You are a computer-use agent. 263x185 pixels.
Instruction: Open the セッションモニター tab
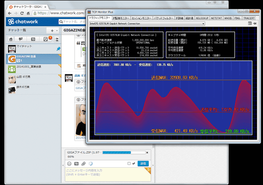(x=141, y=18)
